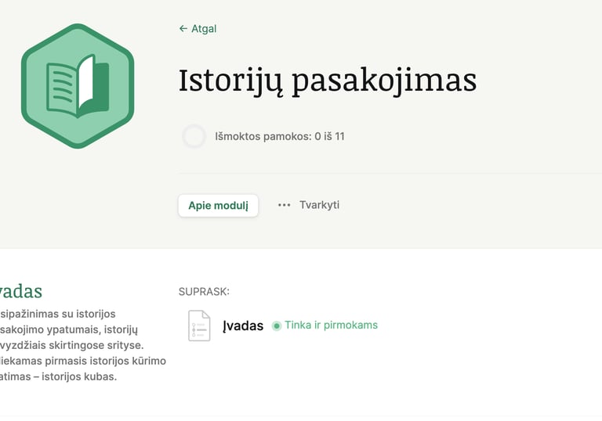Click the Išmoktos pamokos: 0 iš 11 text
Viewport: 602px width, 421px height.
(x=280, y=136)
